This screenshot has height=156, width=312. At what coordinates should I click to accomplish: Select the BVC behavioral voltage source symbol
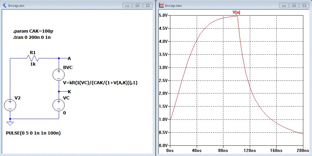(x=58, y=75)
